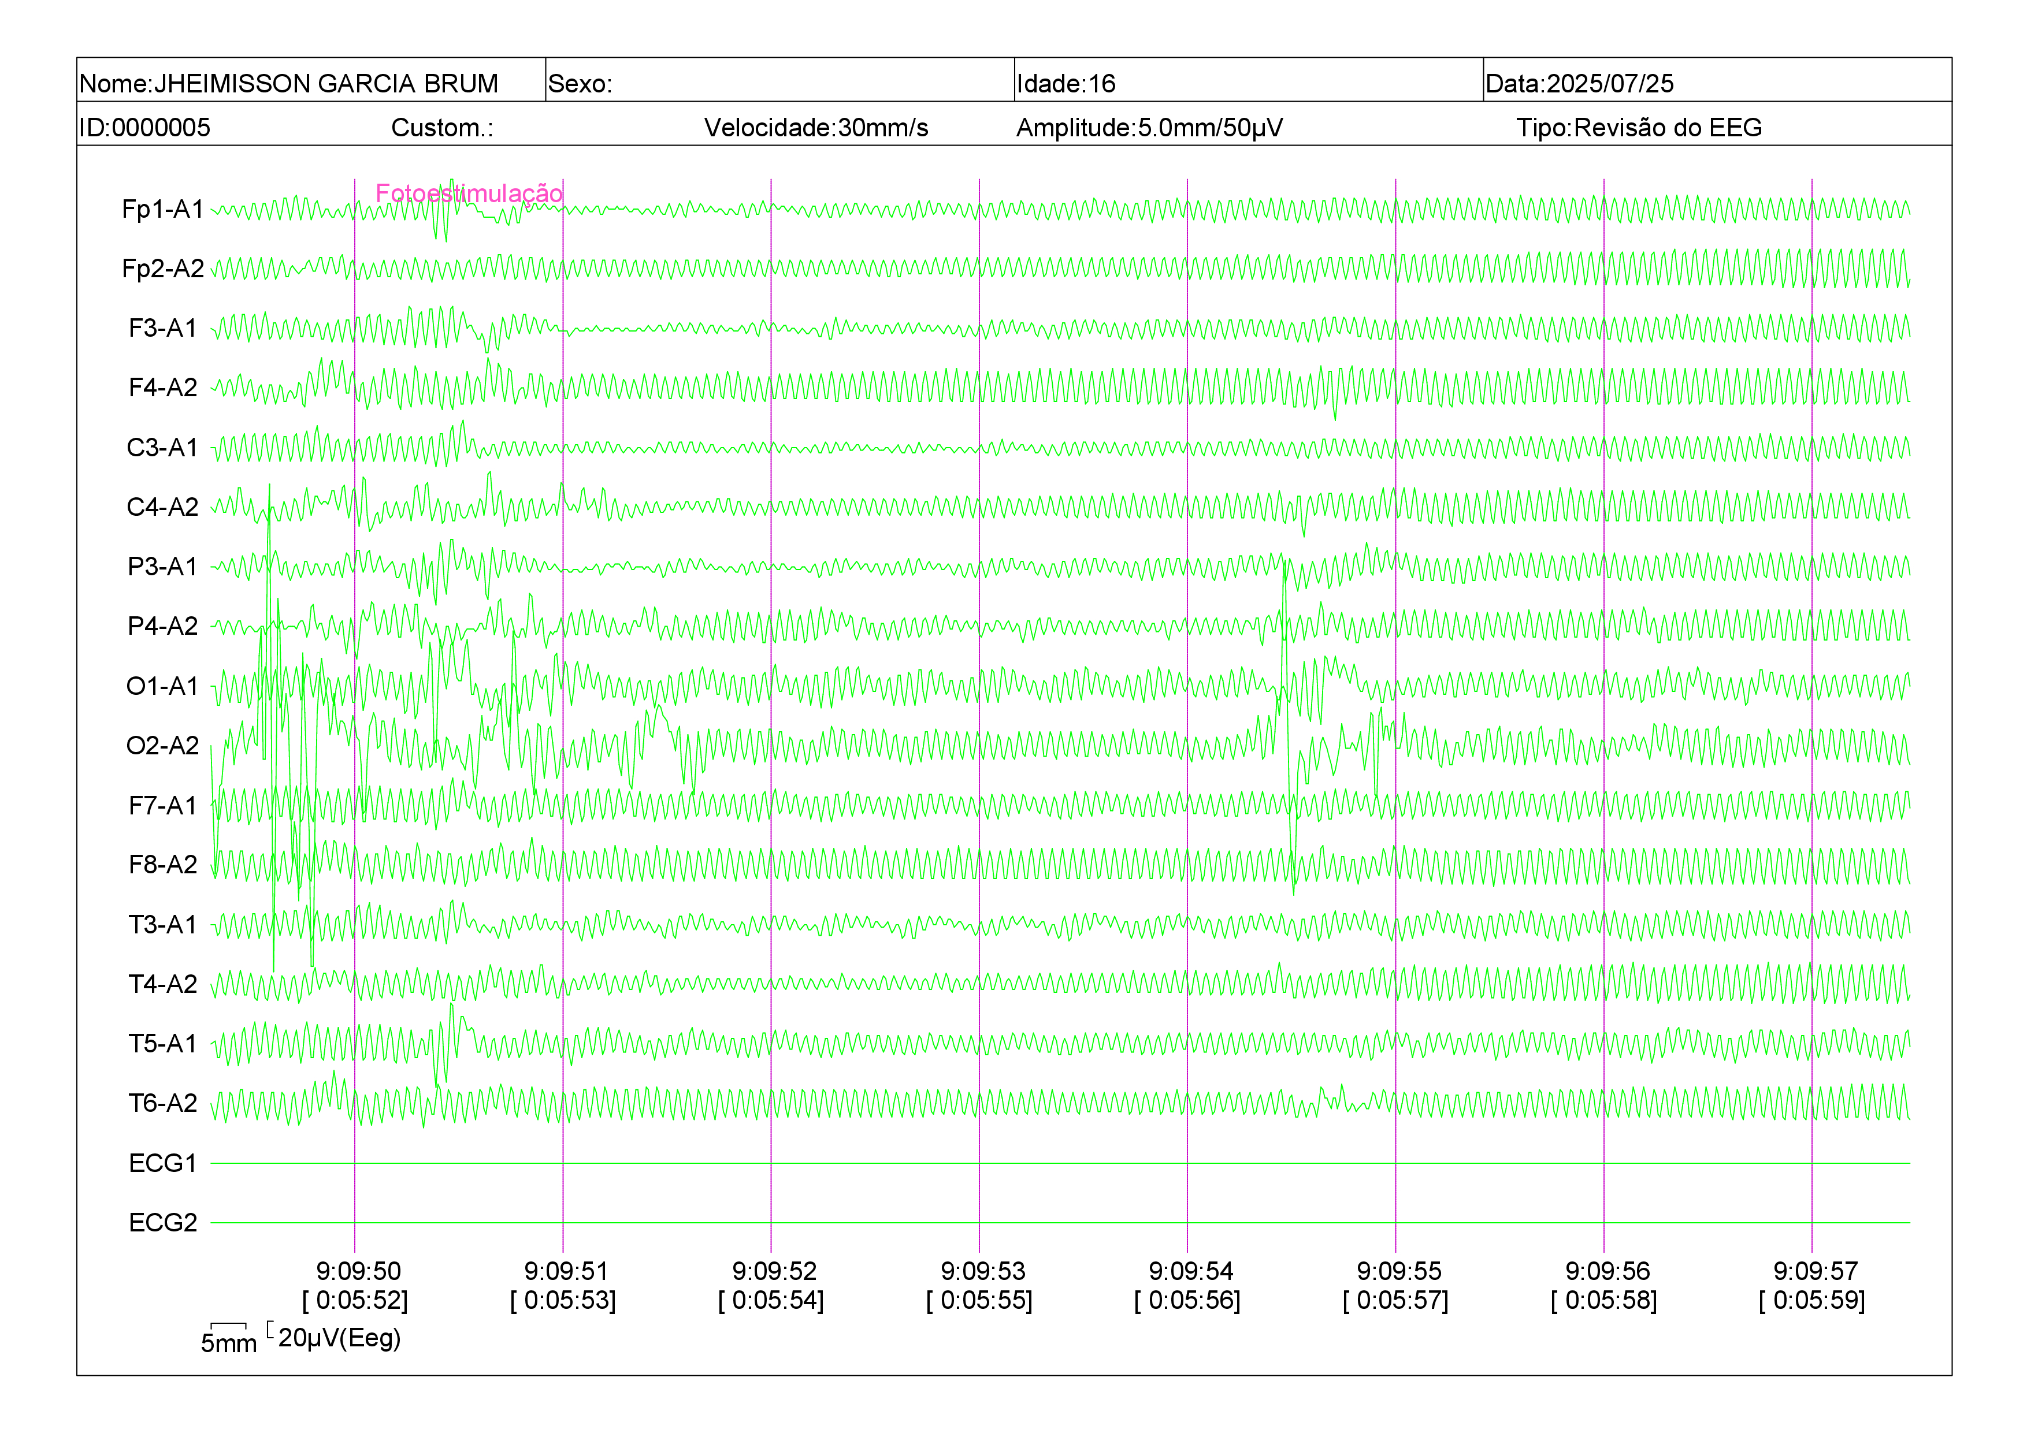Click the elapsed time [ 0:05:55]
2027x1433 pixels.
pos(980,1300)
